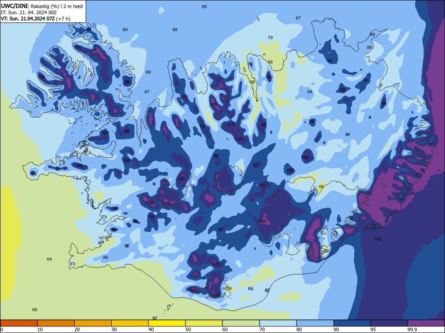Click the light orange 20–30 legend swatch
This screenshot has width=445, height=333.
click(x=93, y=323)
